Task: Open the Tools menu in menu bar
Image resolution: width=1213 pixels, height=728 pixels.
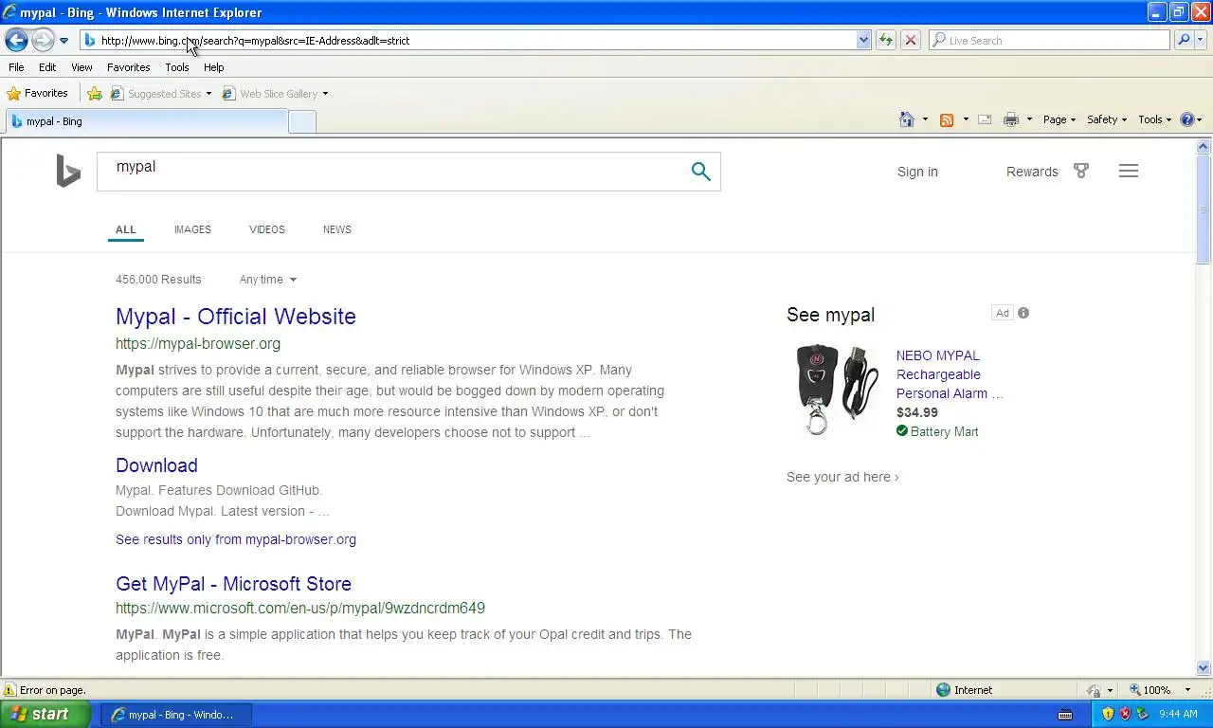Action: pyautogui.click(x=177, y=67)
